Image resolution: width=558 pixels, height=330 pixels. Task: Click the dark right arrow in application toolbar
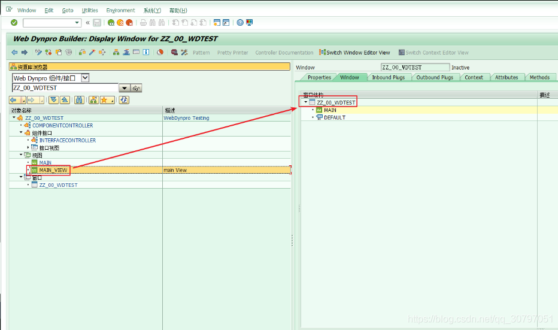(x=24, y=52)
